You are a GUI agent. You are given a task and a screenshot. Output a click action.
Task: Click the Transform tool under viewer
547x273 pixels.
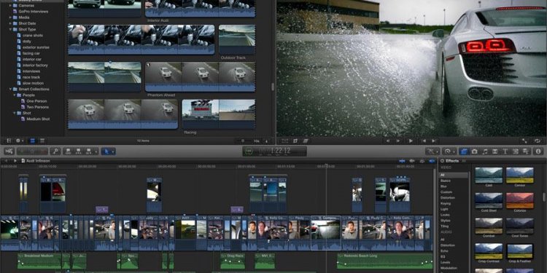pyautogui.click(x=285, y=141)
